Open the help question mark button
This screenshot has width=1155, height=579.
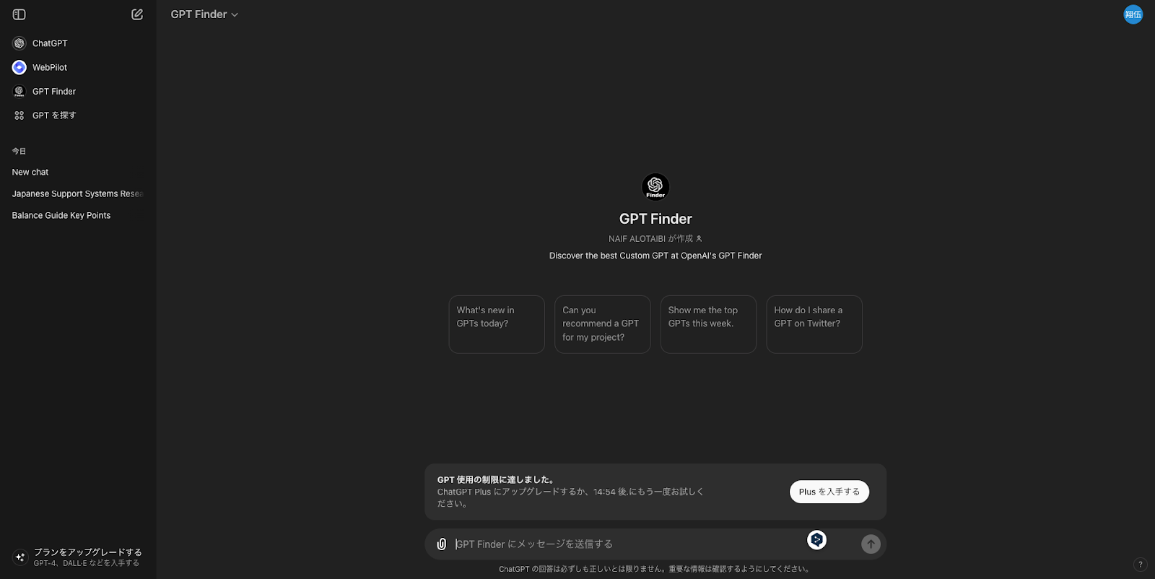tap(1141, 565)
